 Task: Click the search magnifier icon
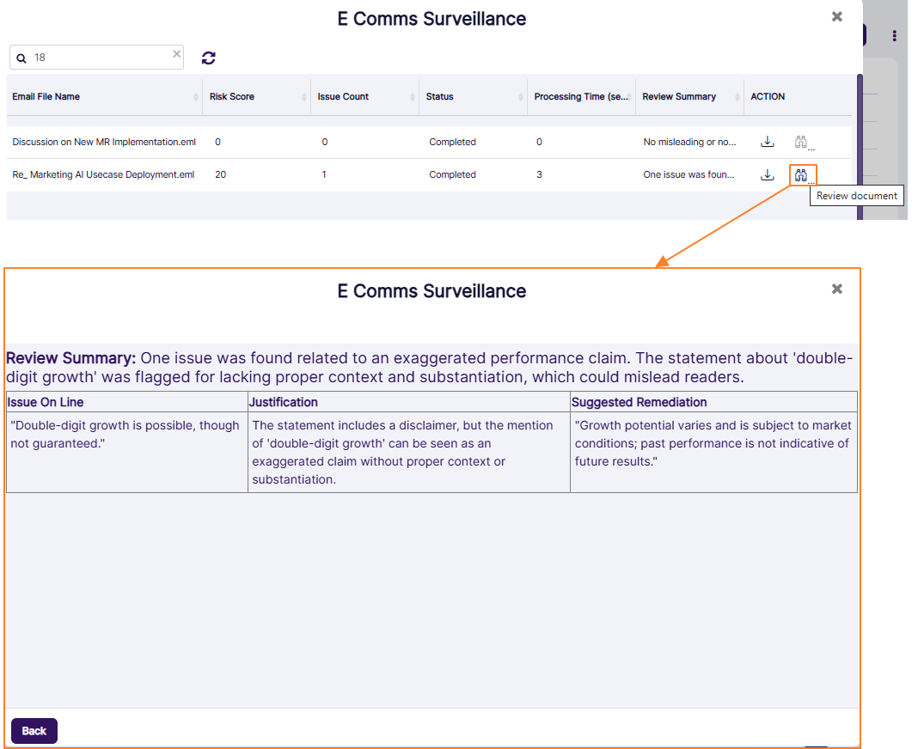21,58
